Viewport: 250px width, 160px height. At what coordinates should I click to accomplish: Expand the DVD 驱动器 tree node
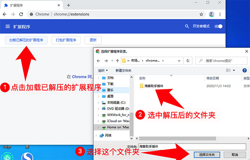pos(98,109)
